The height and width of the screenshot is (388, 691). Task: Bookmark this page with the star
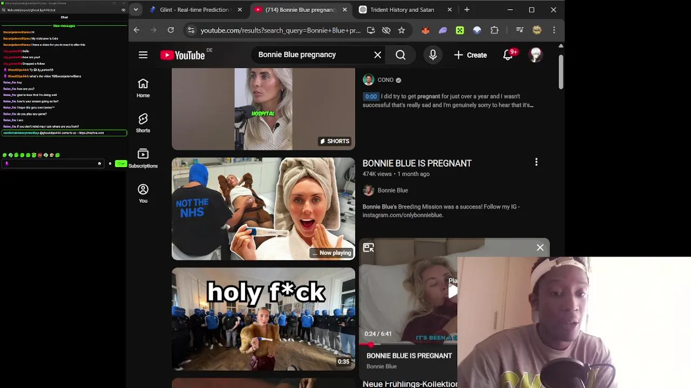402,30
